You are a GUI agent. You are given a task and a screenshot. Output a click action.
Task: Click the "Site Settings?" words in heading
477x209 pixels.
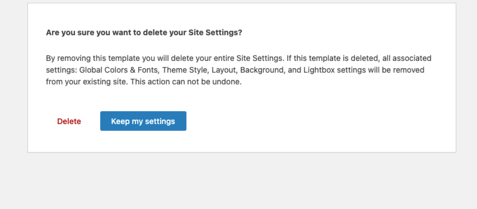pyautogui.click(x=215, y=33)
